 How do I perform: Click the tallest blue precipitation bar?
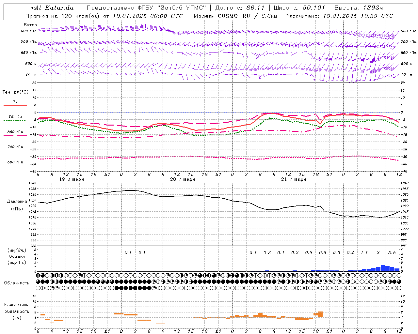coord(383,268)
